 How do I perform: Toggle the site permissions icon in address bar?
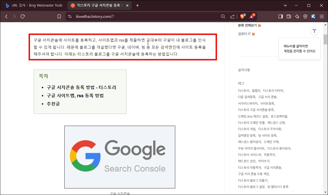tap(69, 16)
